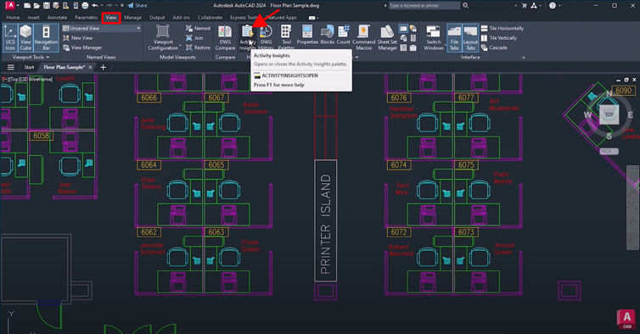
Task: Open the Activity Insights palette
Action: pos(247,37)
